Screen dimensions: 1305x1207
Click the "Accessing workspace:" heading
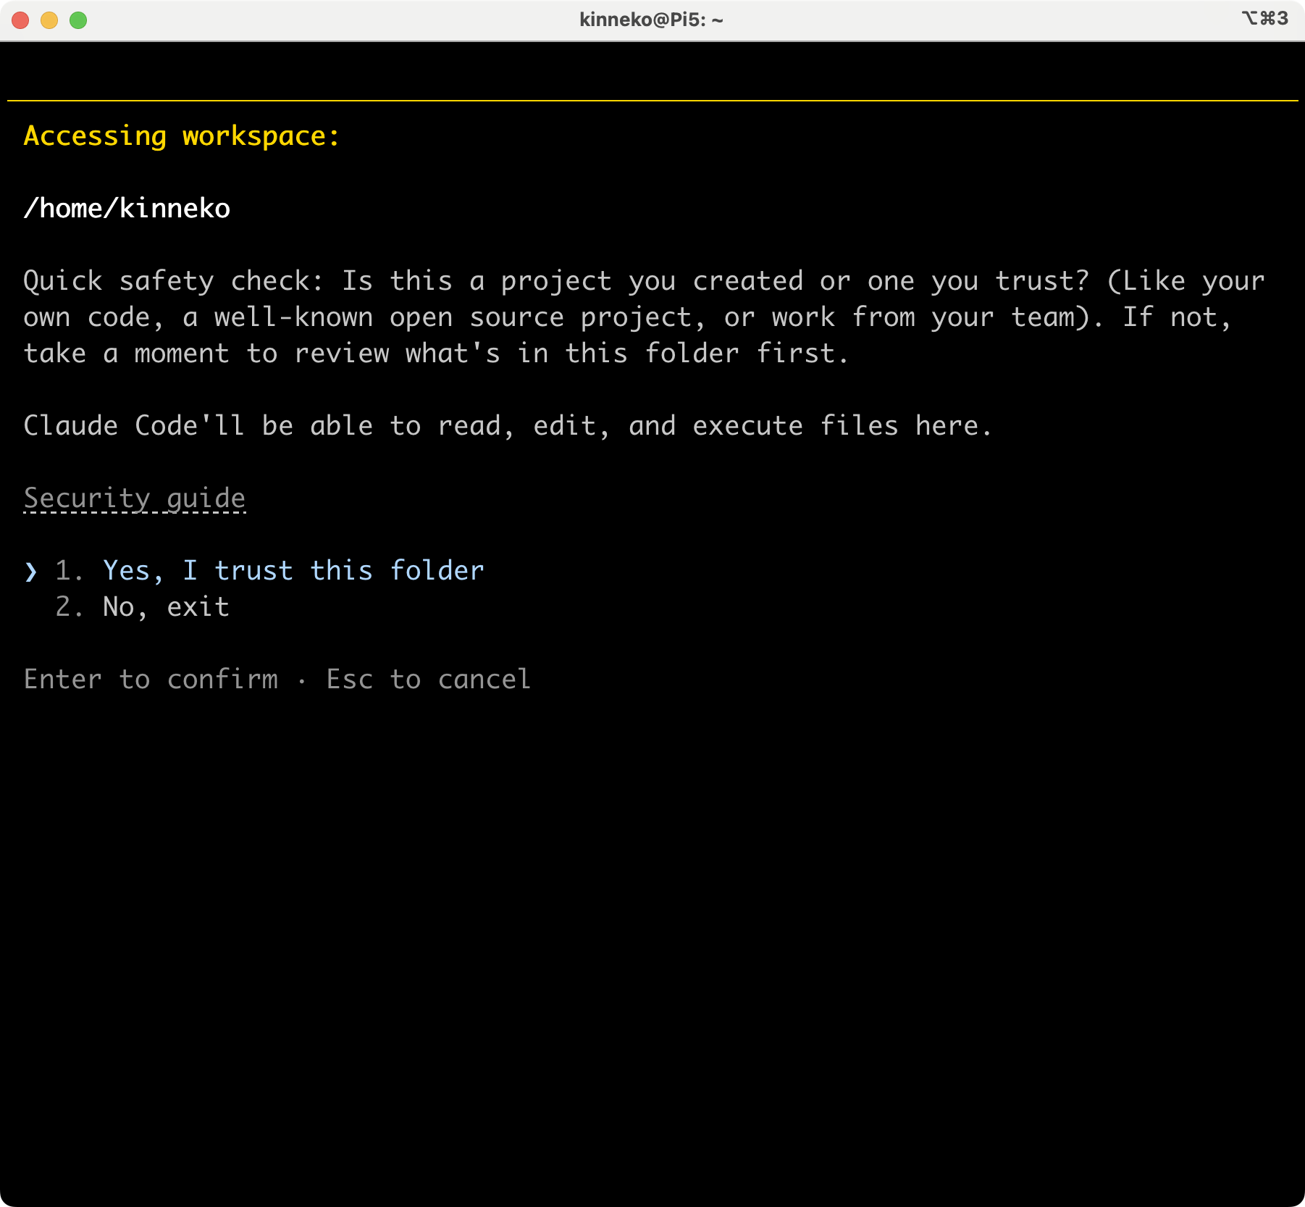coord(182,136)
